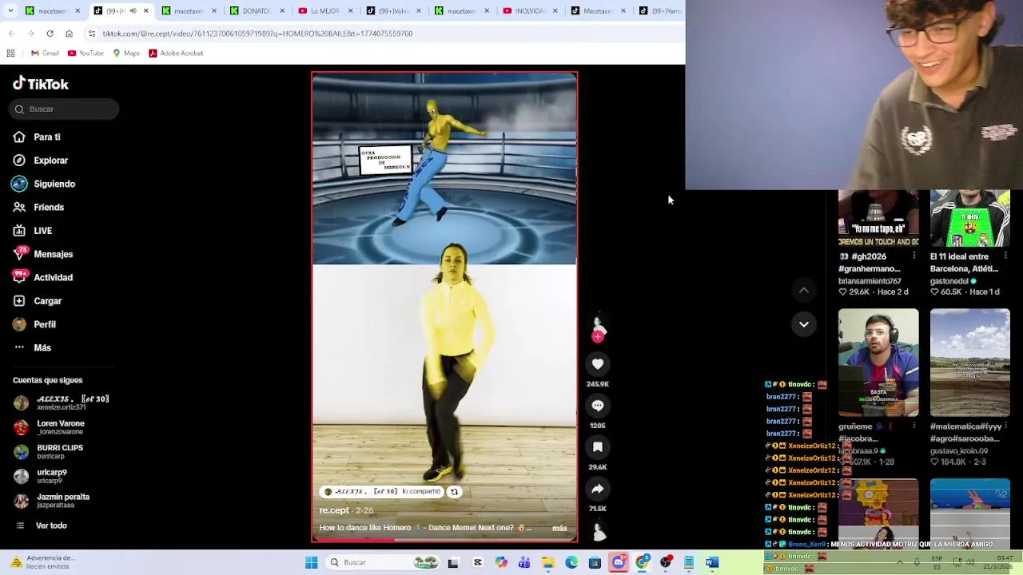
Task: Open the Adobe Acrobat bookmark
Action: click(176, 54)
